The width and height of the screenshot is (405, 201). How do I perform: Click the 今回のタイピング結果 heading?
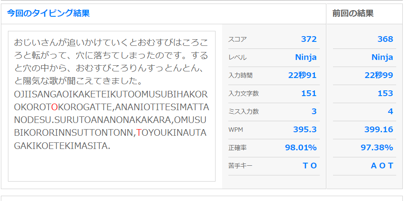click(x=48, y=13)
